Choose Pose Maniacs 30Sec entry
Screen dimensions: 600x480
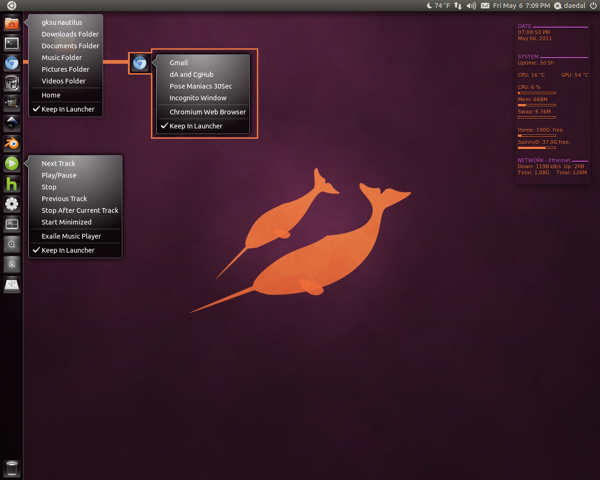tap(203, 86)
